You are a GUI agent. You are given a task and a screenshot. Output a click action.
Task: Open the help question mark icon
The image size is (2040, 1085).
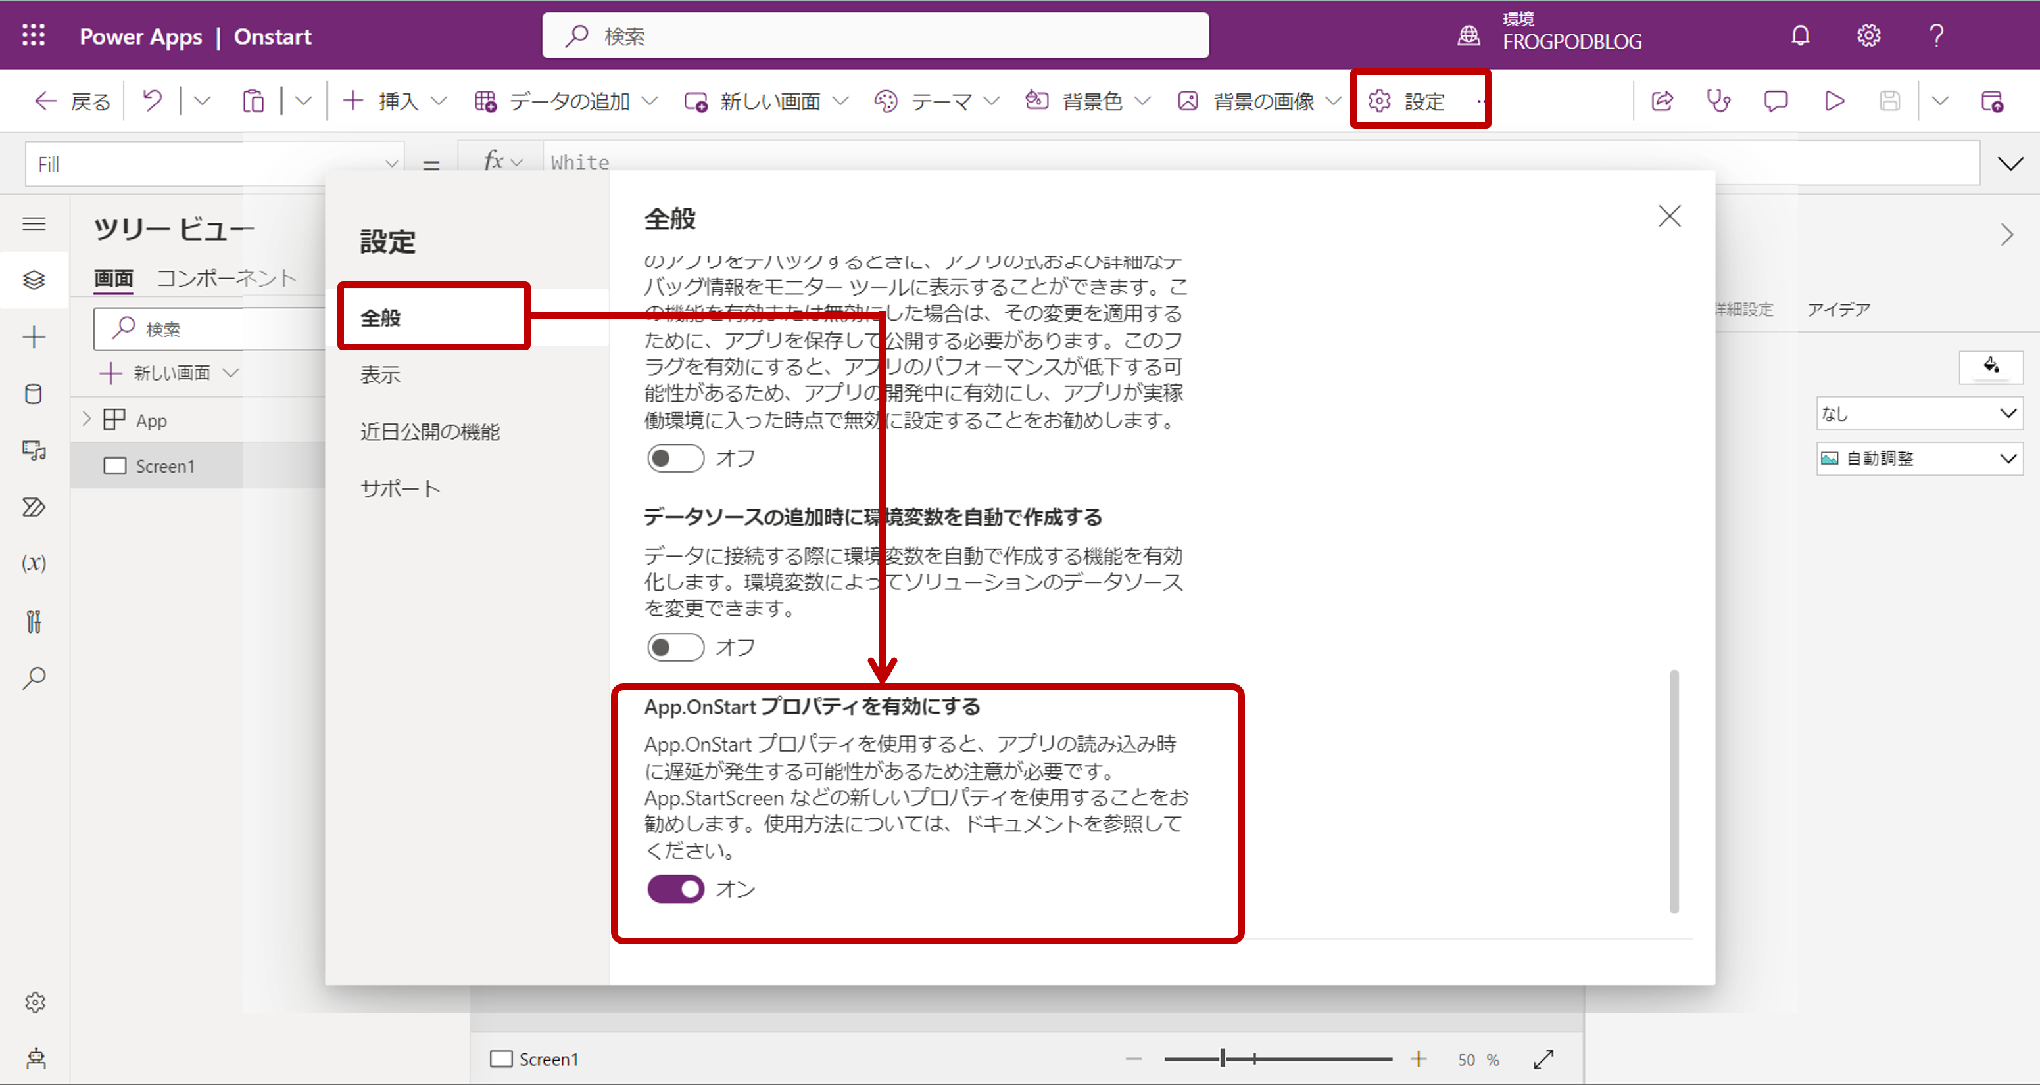[x=1936, y=35]
